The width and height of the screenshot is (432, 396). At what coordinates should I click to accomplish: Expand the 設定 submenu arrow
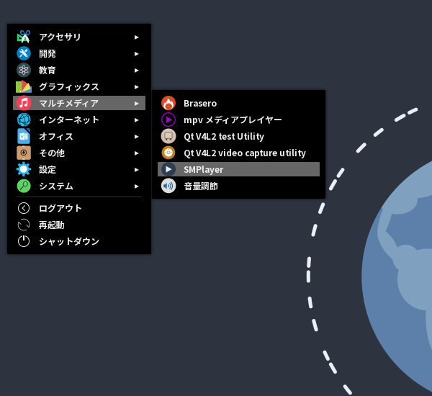(136, 170)
